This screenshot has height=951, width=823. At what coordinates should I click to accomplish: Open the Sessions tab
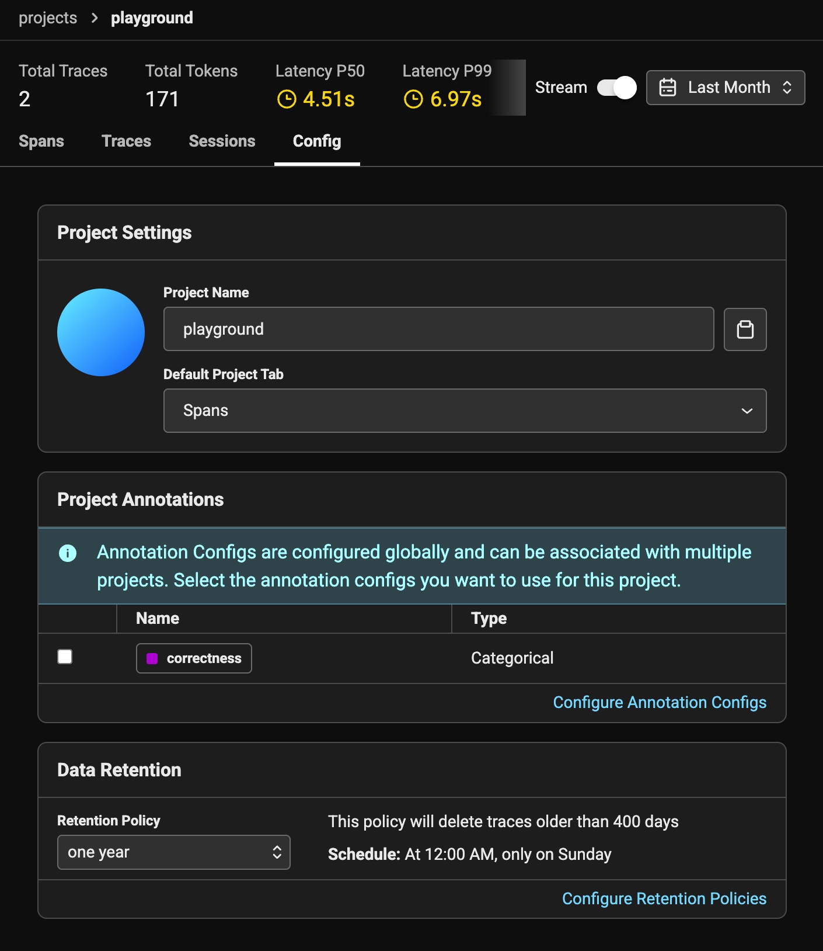pyautogui.click(x=222, y=141)
